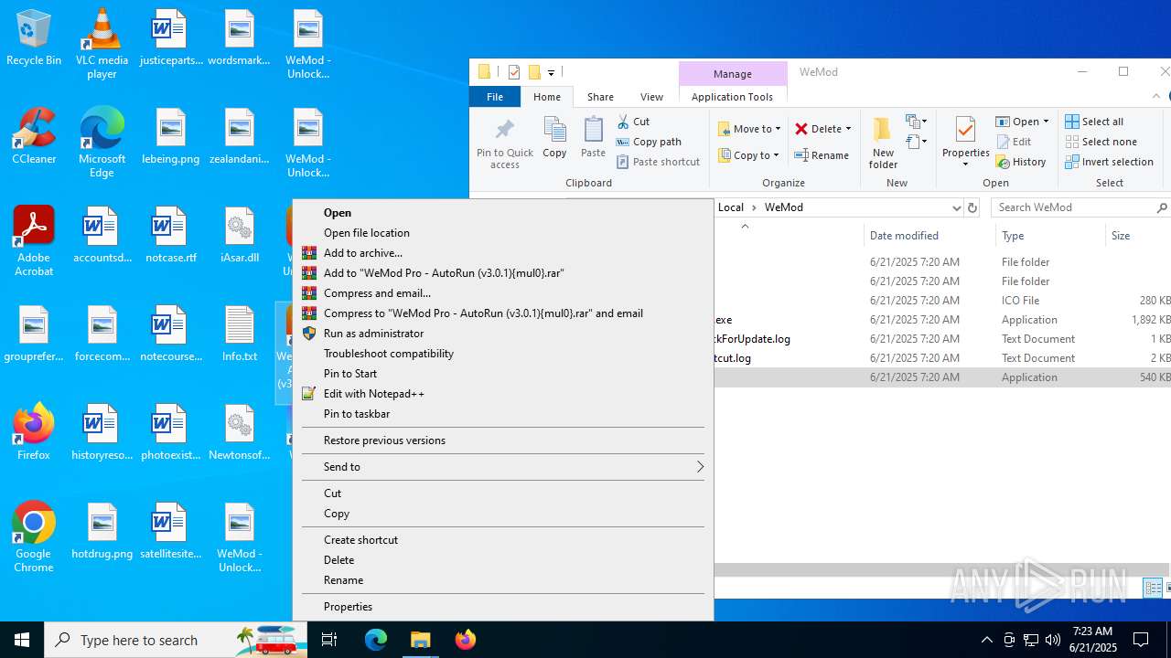This screenshot has width=1171, height=658.
Task: Switch to the View tab
Action: point(651,97)
